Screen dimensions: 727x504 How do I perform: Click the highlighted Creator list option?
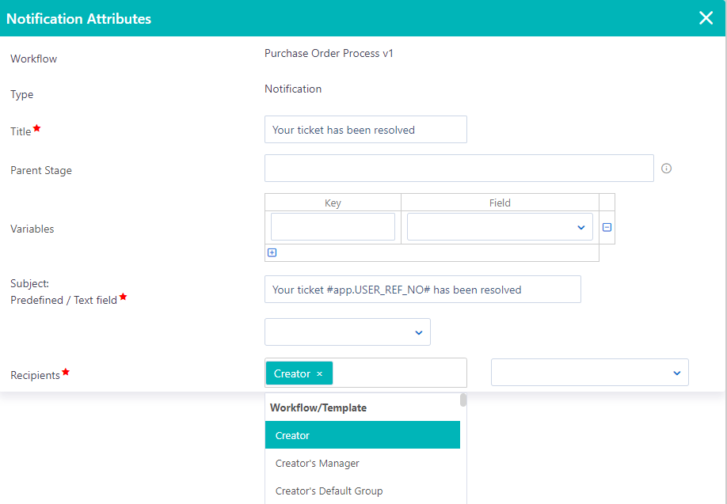tap(363, 434)
